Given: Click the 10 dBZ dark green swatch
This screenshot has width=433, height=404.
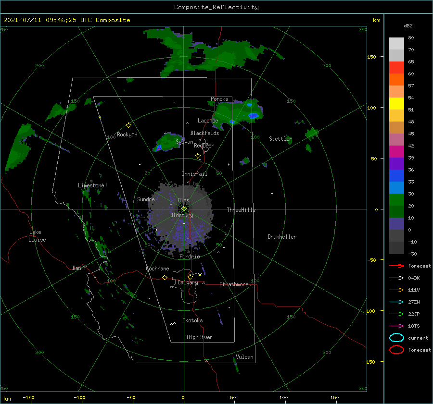Looking at the screenshot, I should click(x=396, y=212).
